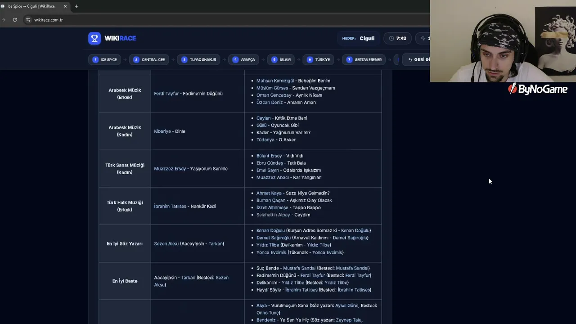The height and width of the screenshot is (324, 576).
Task: Click the song title "Tappo Rappo"
Action: (306, 207)
